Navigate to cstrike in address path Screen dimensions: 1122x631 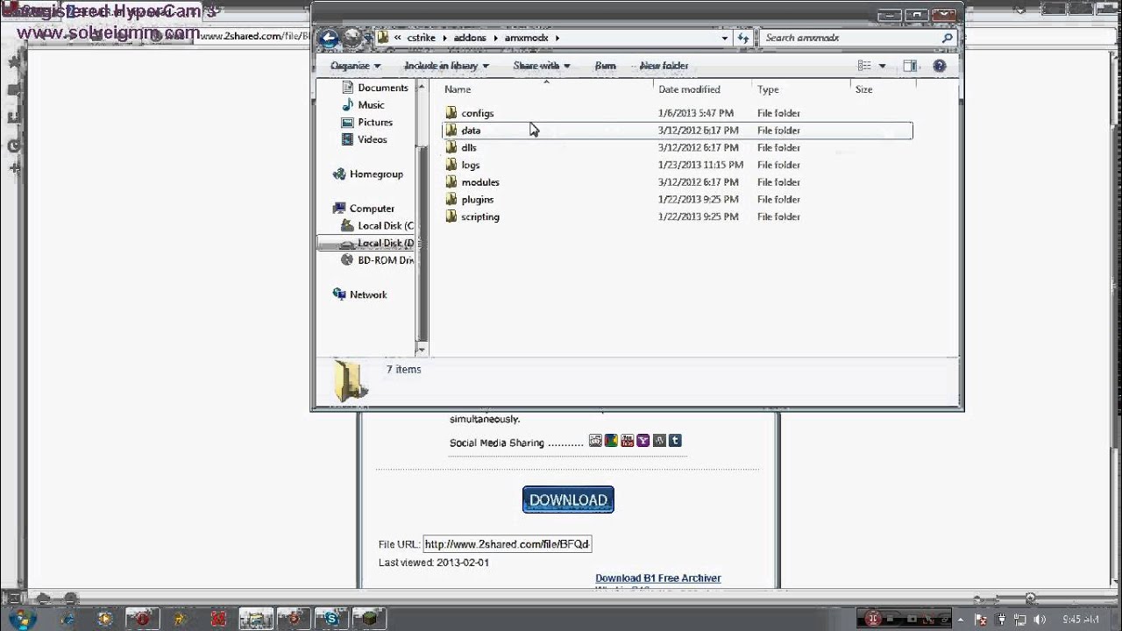(x=422, y=38)
